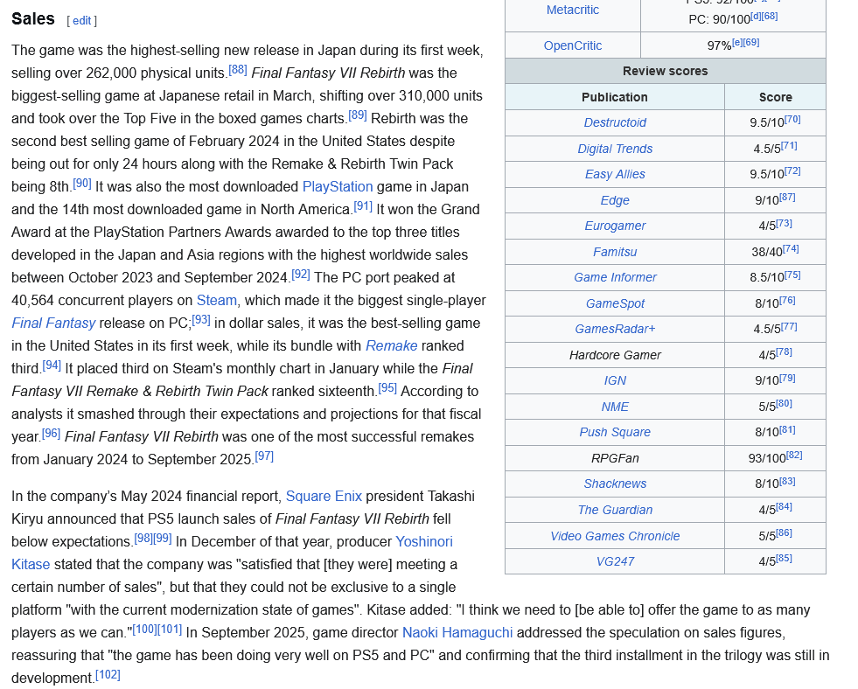This screenshot has height=689, width=858.
Task: Open citation 76 beside GameSpot score
Action: pyautogui.click(x=787, y=300)
